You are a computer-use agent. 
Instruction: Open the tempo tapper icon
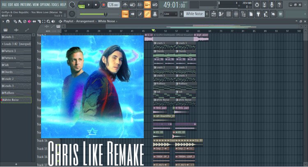(x=266, y=14)
